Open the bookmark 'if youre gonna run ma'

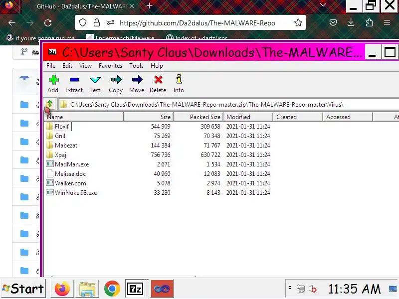[40, 38]
